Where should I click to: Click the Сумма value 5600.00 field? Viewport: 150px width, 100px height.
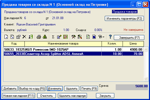pos(132,87)
